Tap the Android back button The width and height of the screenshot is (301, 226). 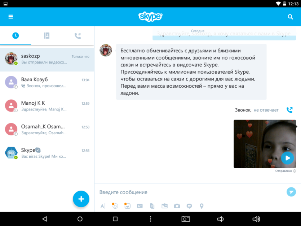click(45, 219)
